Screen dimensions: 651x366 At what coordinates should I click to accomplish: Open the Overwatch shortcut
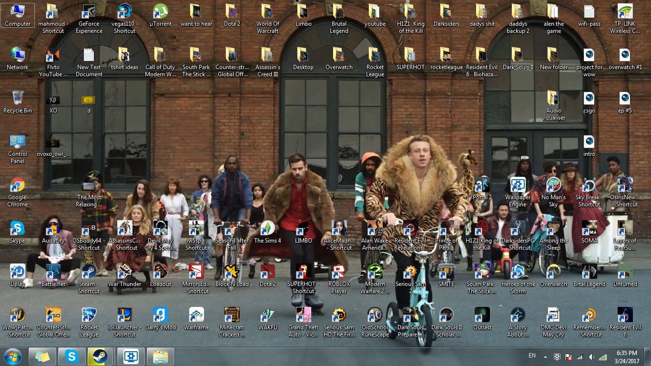553,271
